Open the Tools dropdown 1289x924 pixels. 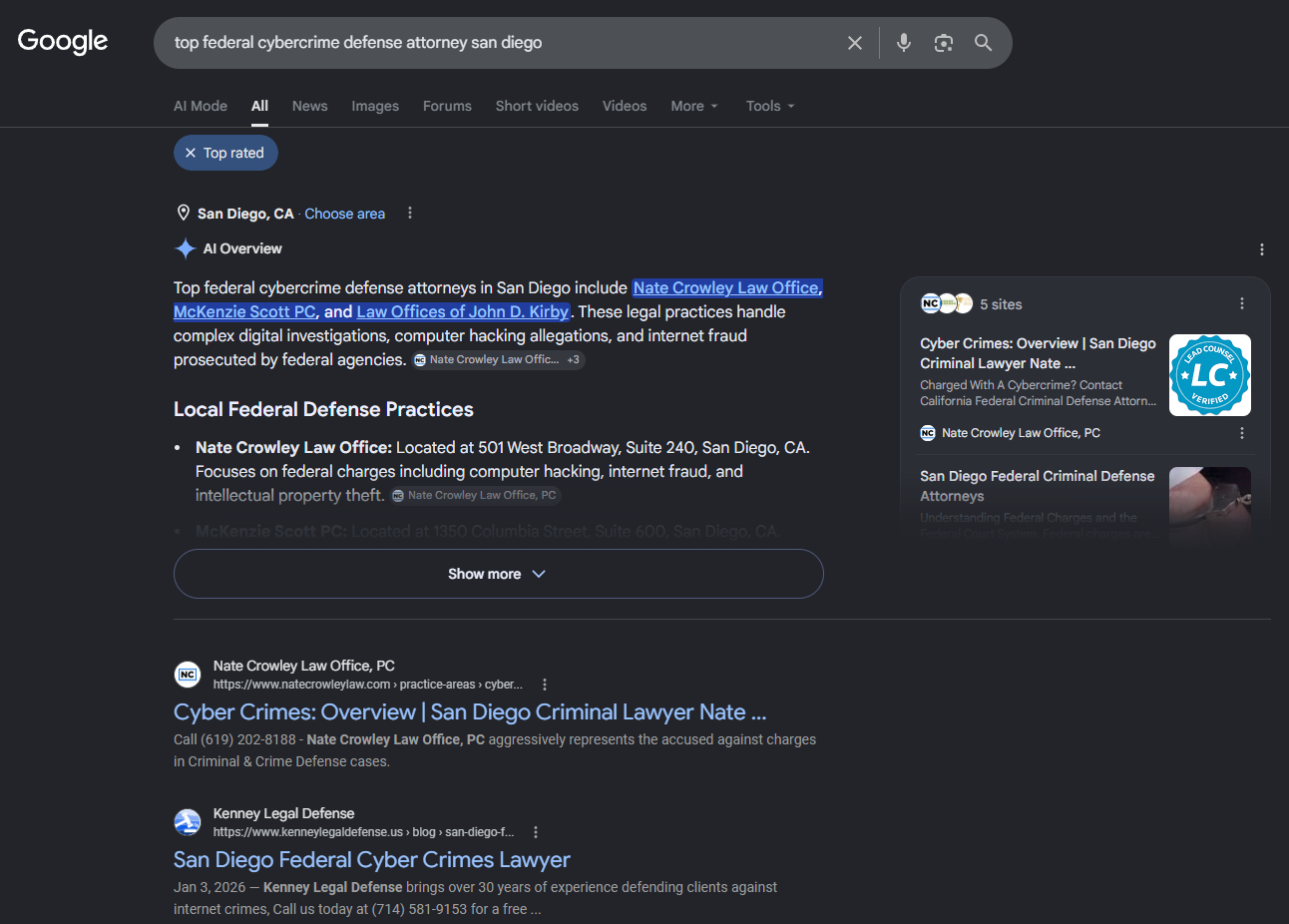[x=770, y=106]
